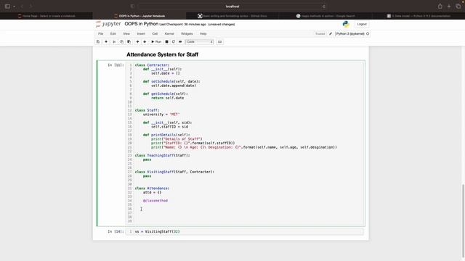
Task: Click the Jupyter logo
Action: pos(108,24)
